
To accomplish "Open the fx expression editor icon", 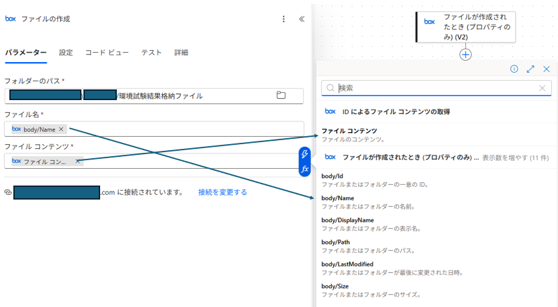I will tap(304, 169).
